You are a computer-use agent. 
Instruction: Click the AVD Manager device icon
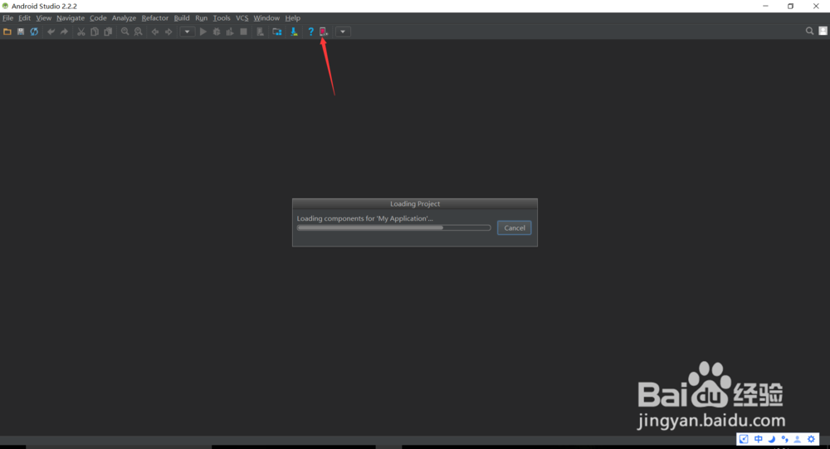point(260,32)
